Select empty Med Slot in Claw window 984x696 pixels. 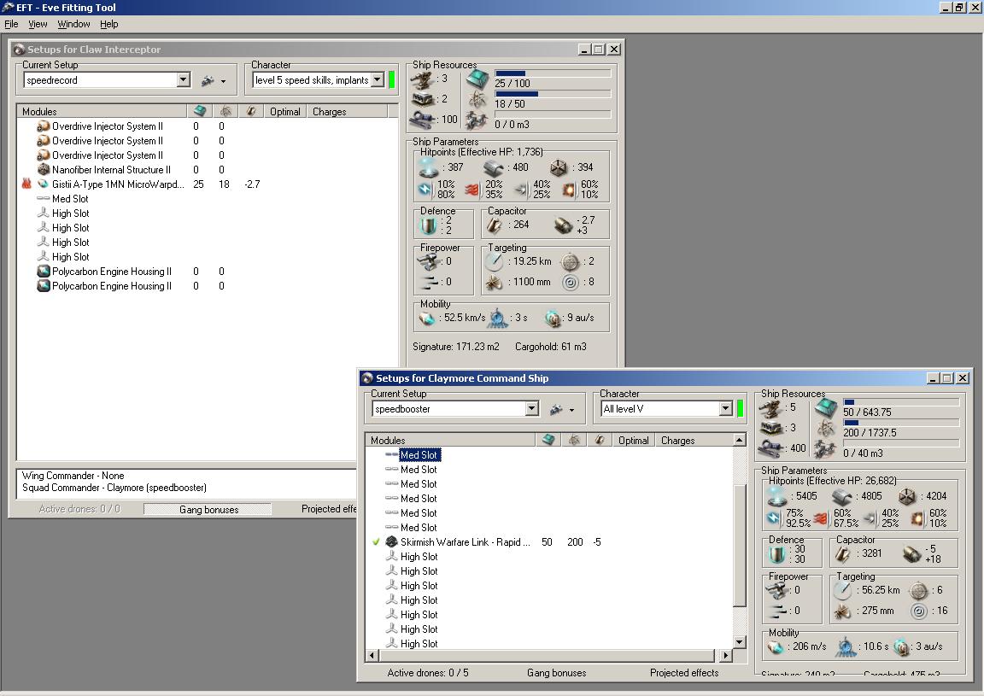click(x=70, y=198)
